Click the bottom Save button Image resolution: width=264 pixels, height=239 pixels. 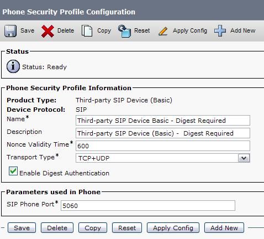pos(22,228)
